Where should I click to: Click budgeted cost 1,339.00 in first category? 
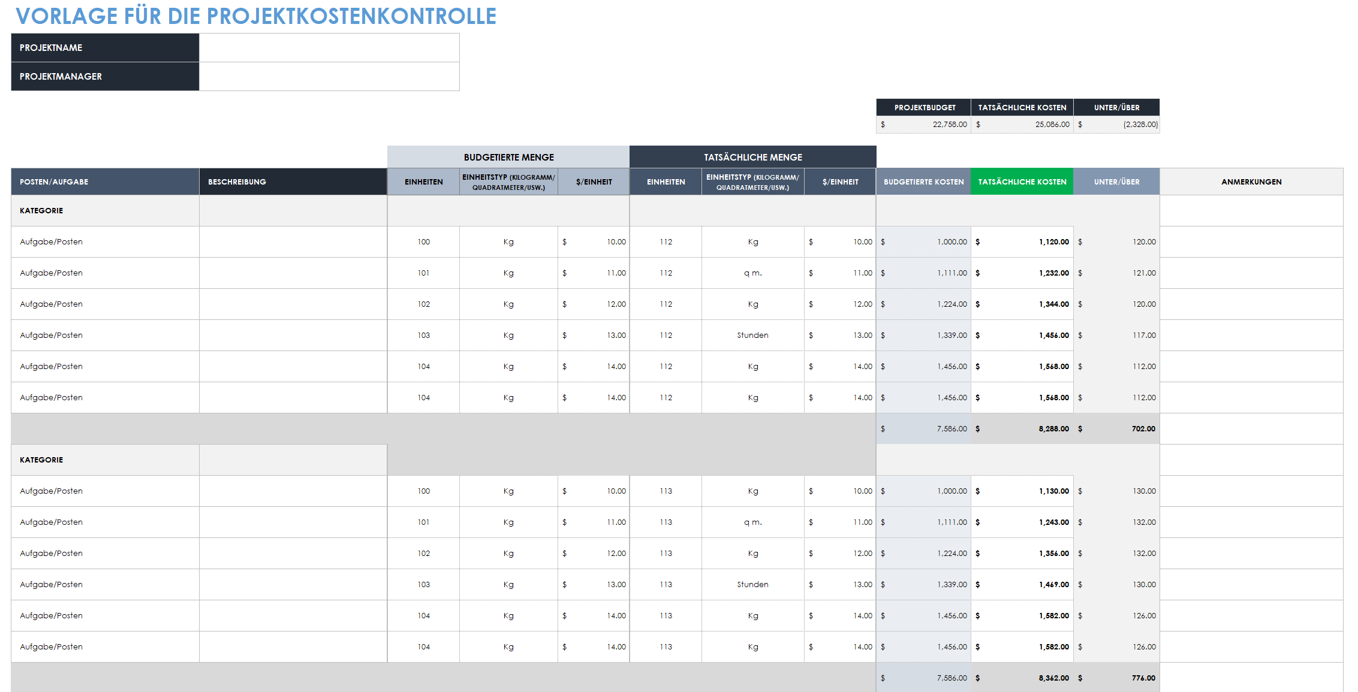(x=924, y=336)
